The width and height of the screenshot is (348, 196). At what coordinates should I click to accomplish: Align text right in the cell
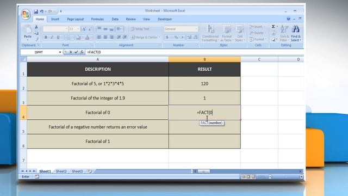coord(111,38)
